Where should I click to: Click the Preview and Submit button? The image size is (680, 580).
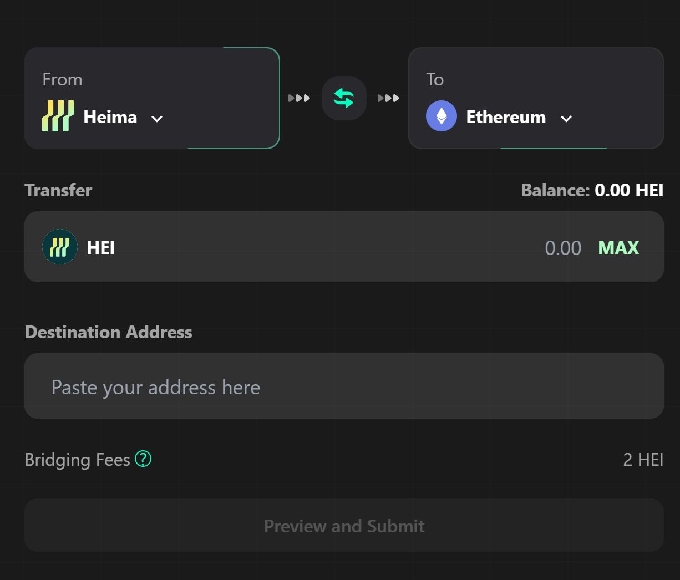[x=344, y=525]
